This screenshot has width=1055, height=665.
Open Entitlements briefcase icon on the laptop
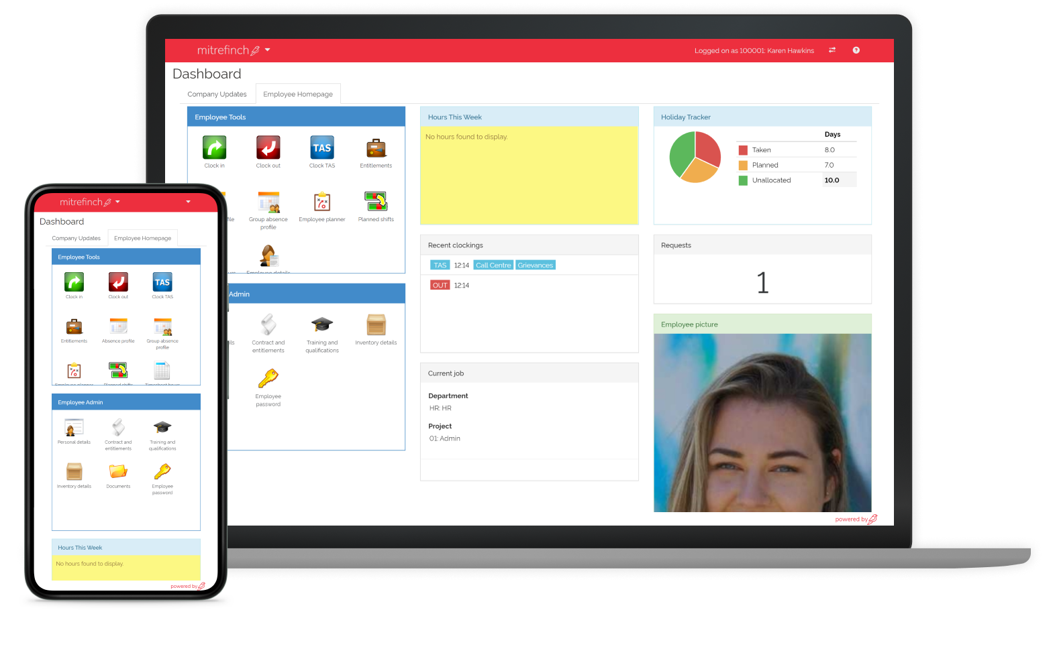pos(376,148)
